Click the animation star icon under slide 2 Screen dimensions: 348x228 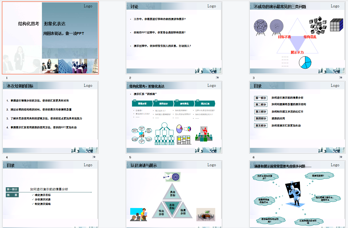coord(217,78)
